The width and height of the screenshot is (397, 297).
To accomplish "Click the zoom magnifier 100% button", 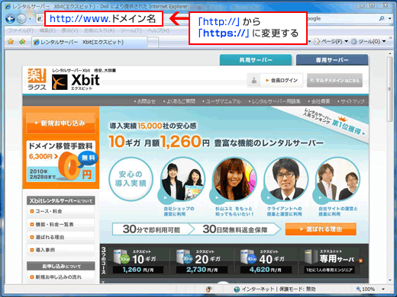I will click(x=365, y=289).
